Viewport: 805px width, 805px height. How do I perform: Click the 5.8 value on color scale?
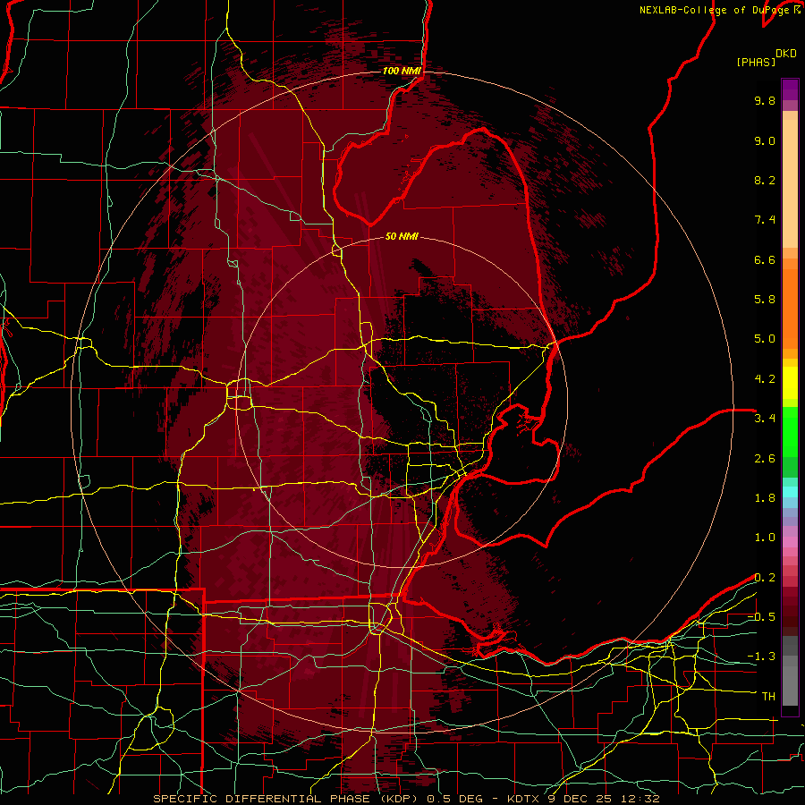tap(765, 300)
